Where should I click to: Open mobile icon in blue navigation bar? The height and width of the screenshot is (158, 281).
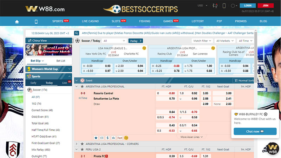point(36,22)
